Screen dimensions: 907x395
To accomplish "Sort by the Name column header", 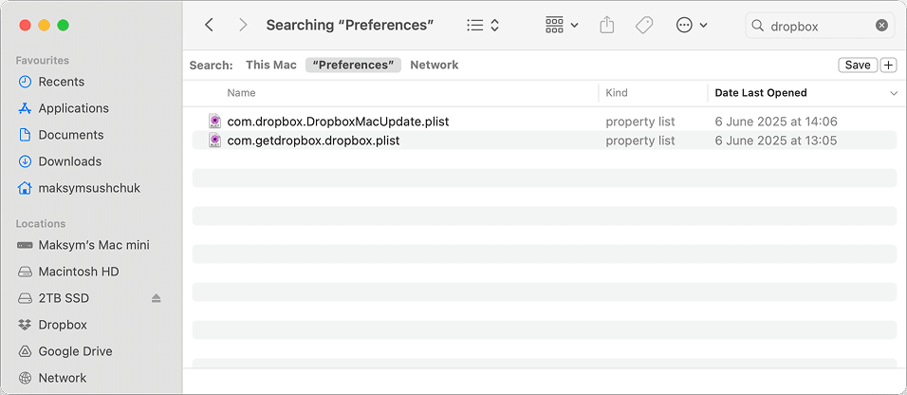I will click(x=241, y=93).
